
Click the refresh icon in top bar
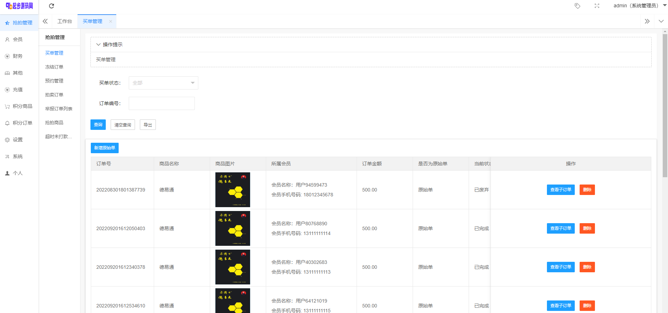[51, 6]
